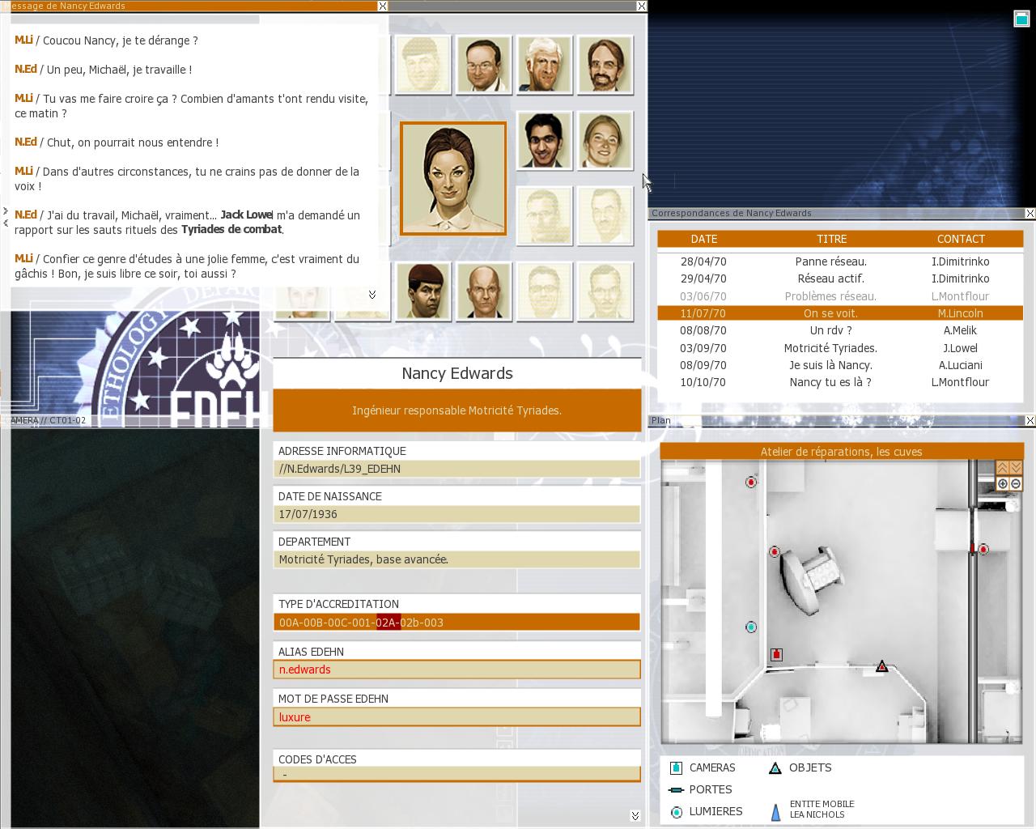Viewport: 1036px width, 829px height.
Task: Select the bald man's portrait thumbnail
Action: [483, 291]
